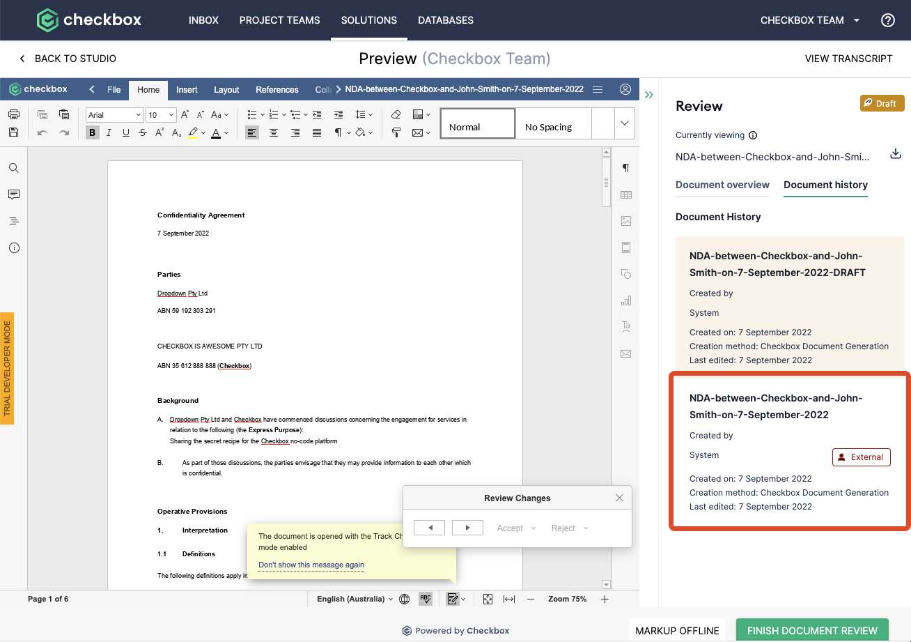The image size is (911, 642).
Task: Increment font size icon
Action: click(185, 115)
